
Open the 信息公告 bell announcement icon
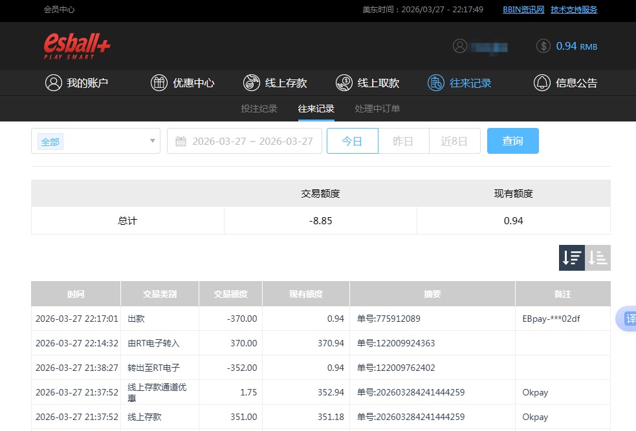(542, 83)
